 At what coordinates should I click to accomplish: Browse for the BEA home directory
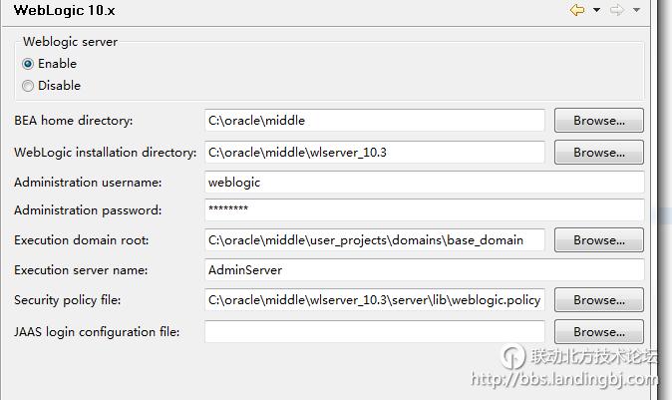point(598,121)
